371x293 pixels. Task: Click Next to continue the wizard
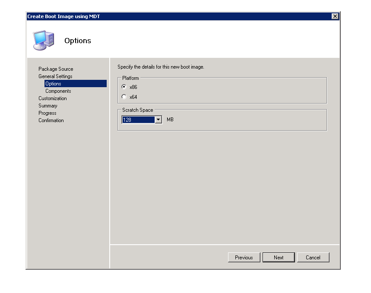point(279,257)
